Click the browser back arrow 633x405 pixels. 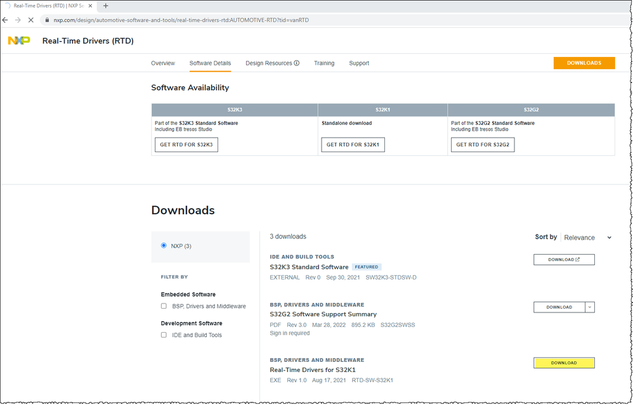(6, 20)
